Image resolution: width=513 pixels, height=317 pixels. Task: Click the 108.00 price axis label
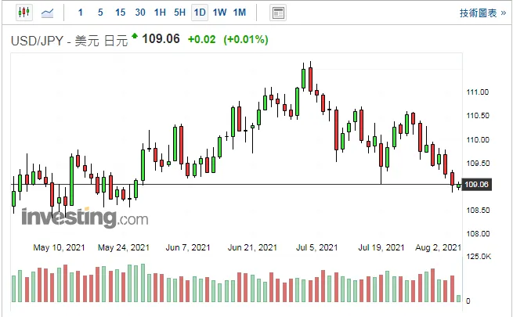pyautogui.click(x=478, y=234)
